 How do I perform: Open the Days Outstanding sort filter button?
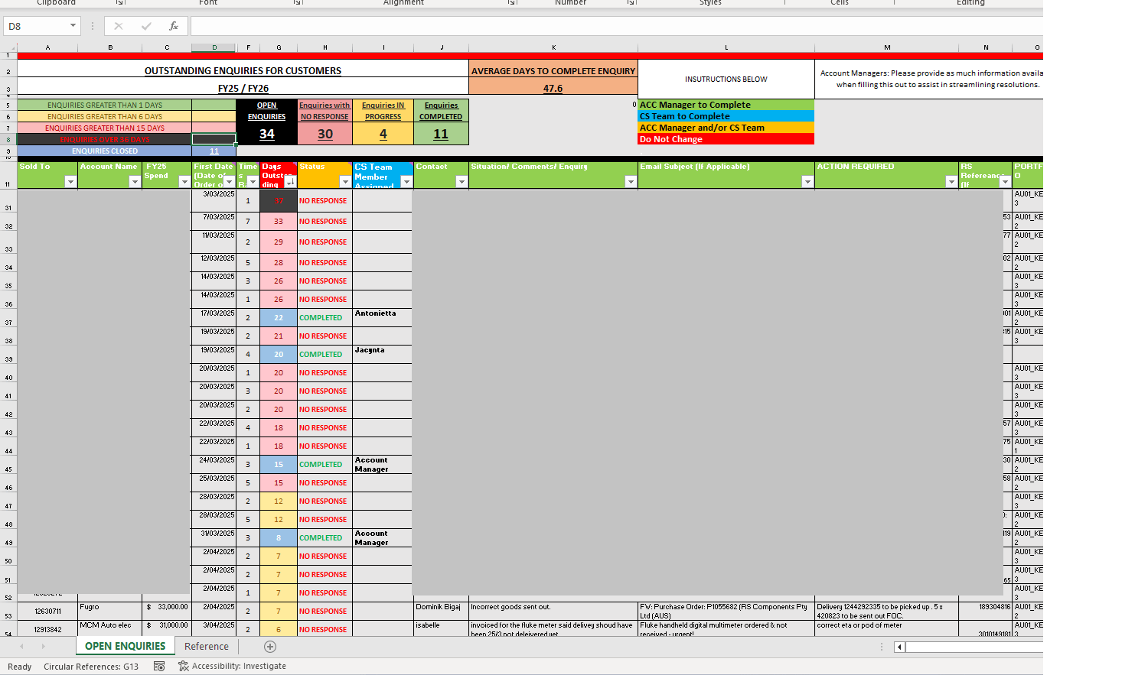click(290, 182)
